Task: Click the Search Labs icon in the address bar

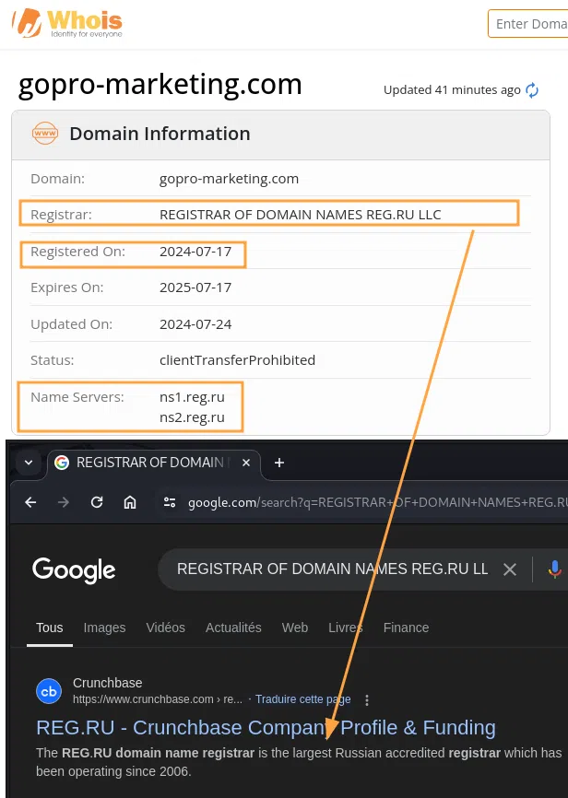Action: tap(169, 502)
